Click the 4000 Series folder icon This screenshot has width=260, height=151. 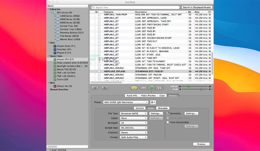(58, 19)
